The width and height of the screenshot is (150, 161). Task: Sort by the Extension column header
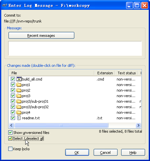pos(105,73)
